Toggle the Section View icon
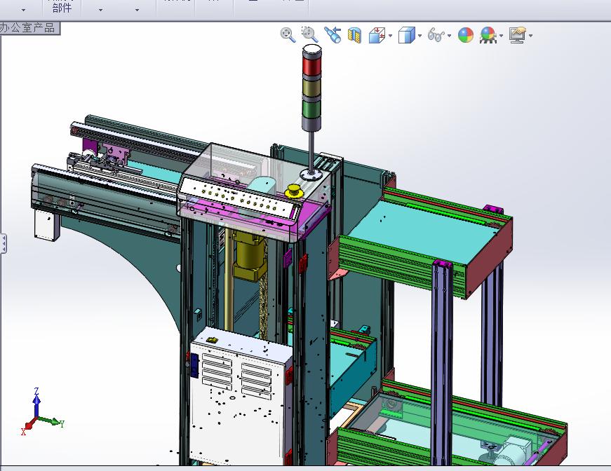Image resolution: width=611 pixels, height=471 pixels. 354,35
